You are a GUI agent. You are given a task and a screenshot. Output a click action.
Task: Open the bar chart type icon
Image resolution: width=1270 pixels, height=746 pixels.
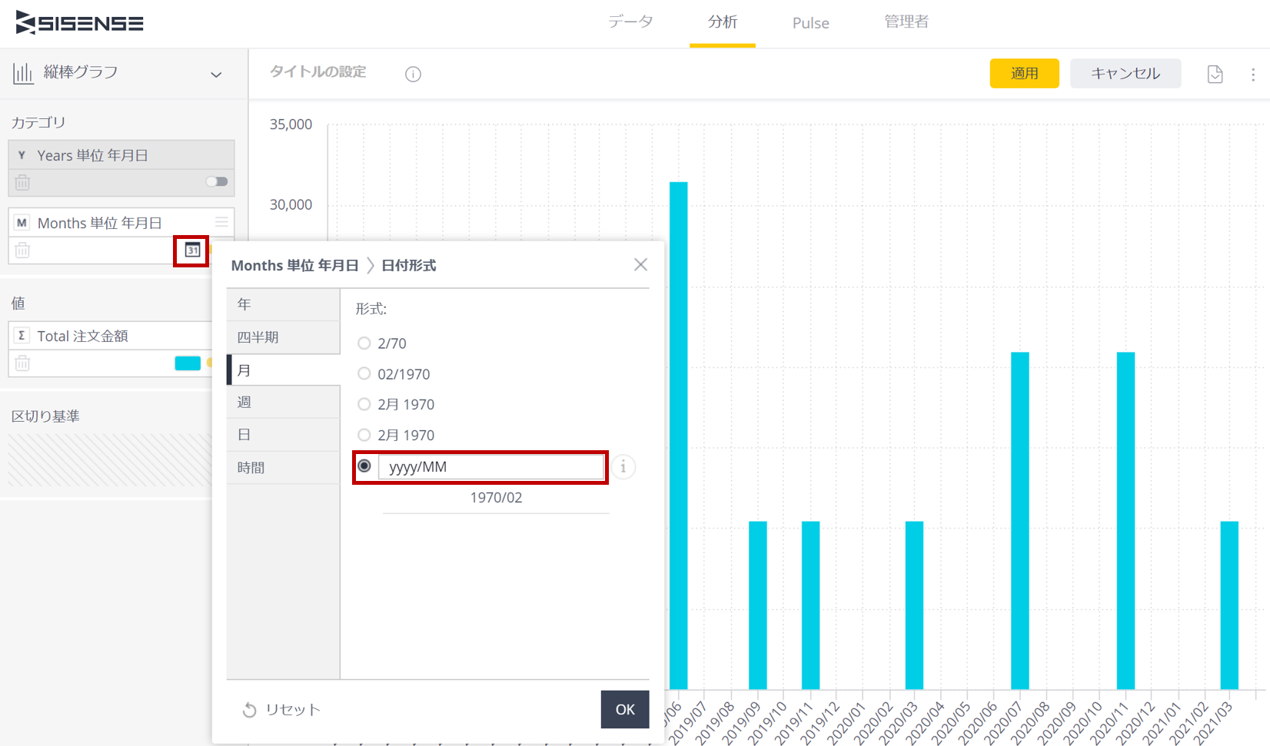[23, 73]
